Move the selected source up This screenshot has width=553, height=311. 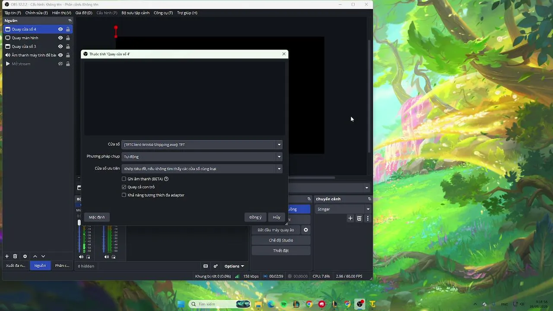pyautogui.click(x=35, y=257)
